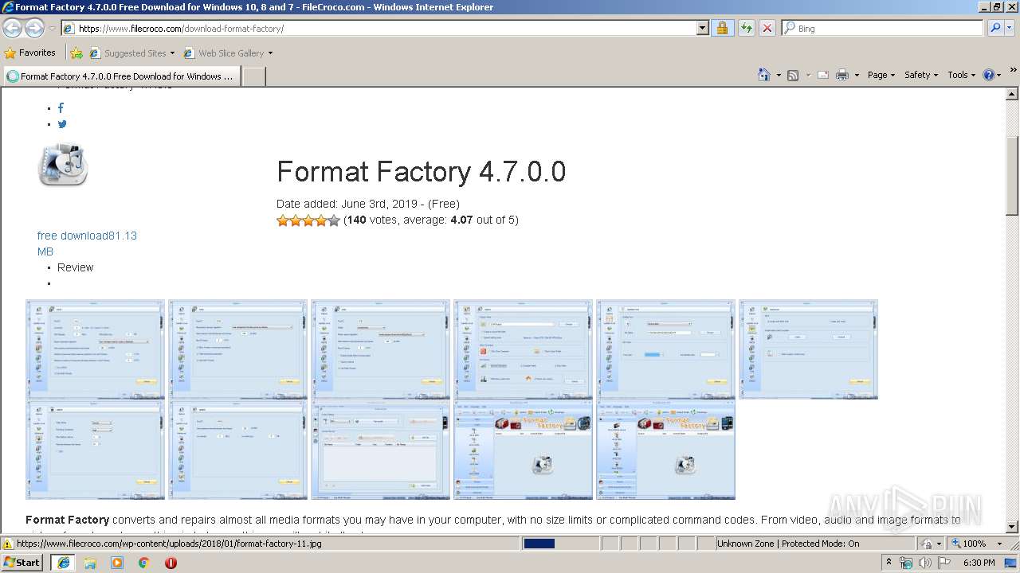The width and height of the screenshot is (1020, 573).
Task: Click the first star of the rating
Action: pos(283,220)
